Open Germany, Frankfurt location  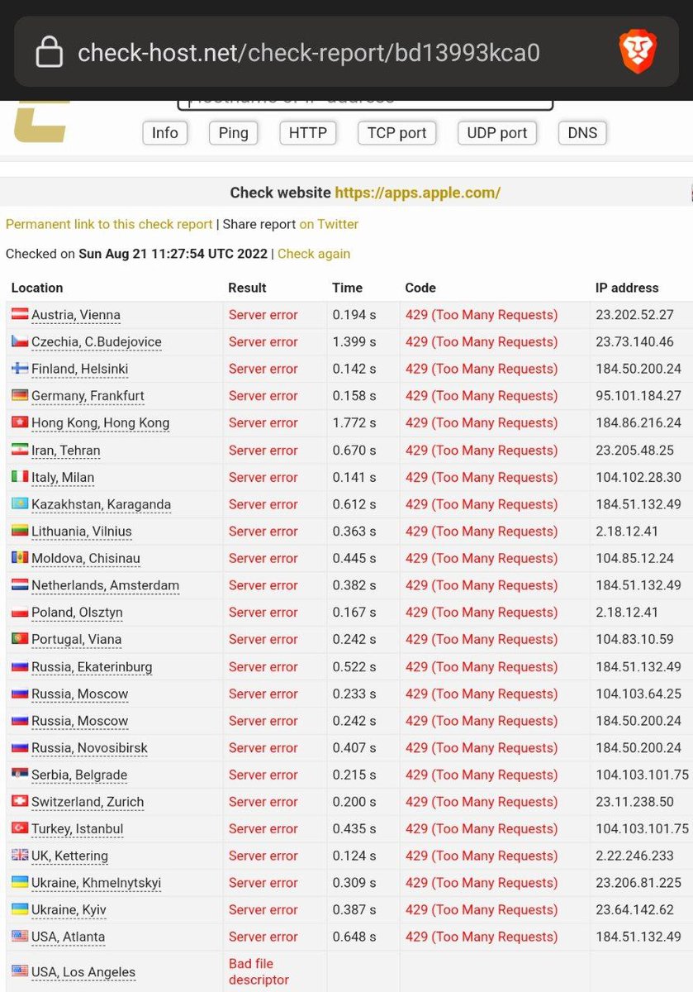coord(88,396)
